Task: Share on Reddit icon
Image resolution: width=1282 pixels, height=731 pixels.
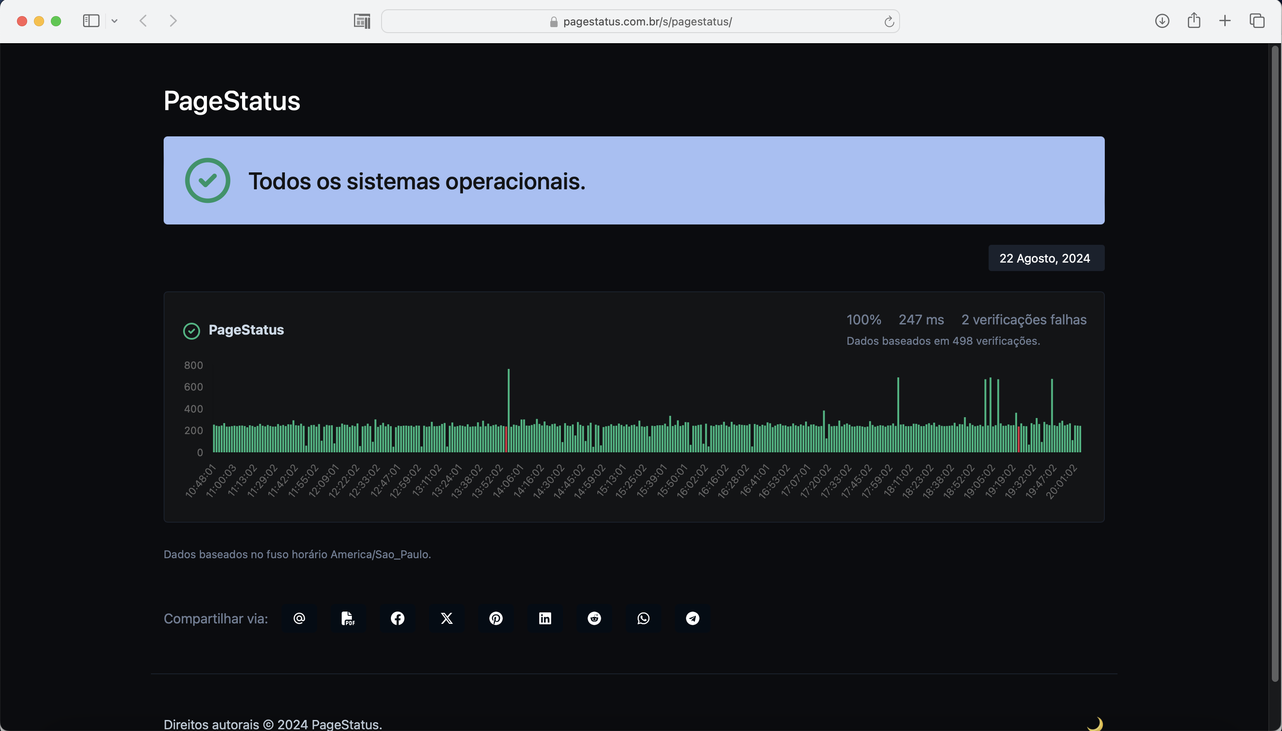Action: tap(594, 618)
